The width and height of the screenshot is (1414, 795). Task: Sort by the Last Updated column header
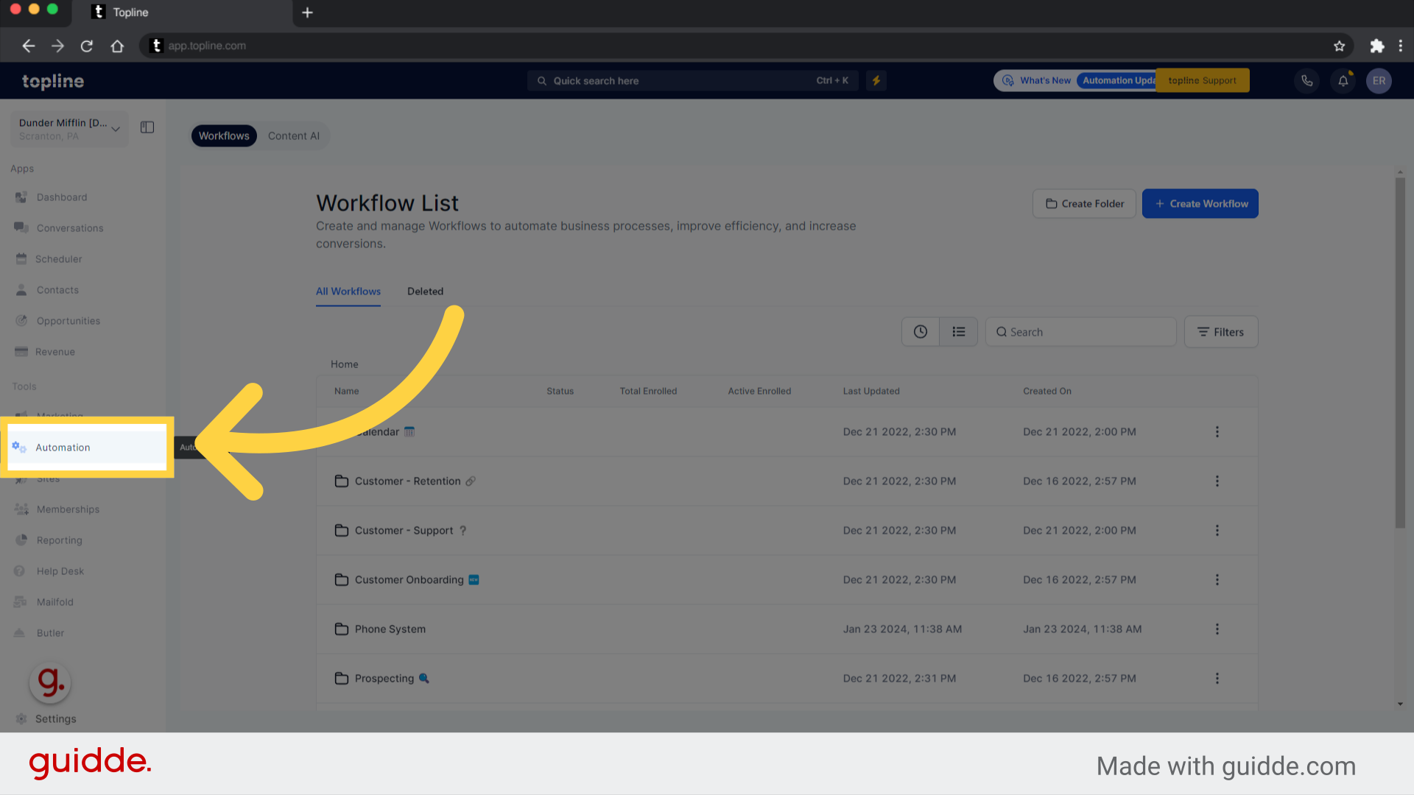pos(871,391)
